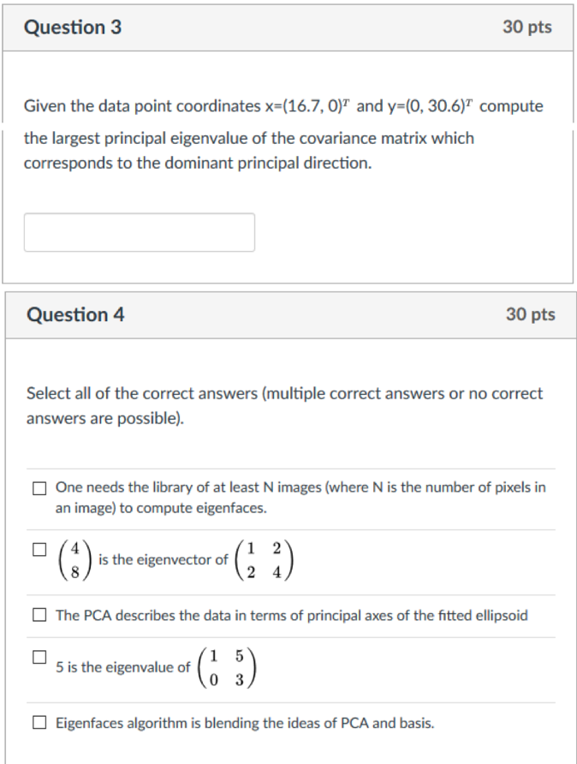Click the '30 pts' label of Question 3
The width and height of the screenshot is (577, 764).
pyautogui.click(x=527, y=27)
